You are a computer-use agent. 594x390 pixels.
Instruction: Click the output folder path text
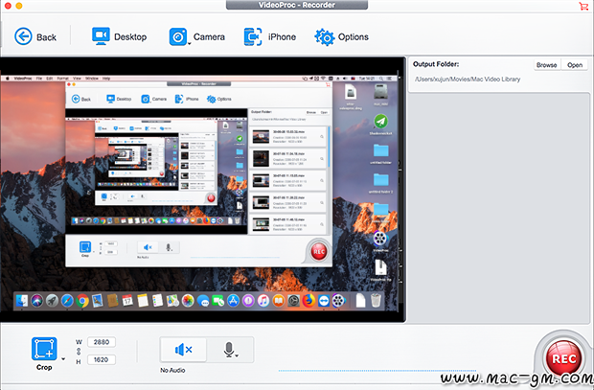tap(468, 80)
